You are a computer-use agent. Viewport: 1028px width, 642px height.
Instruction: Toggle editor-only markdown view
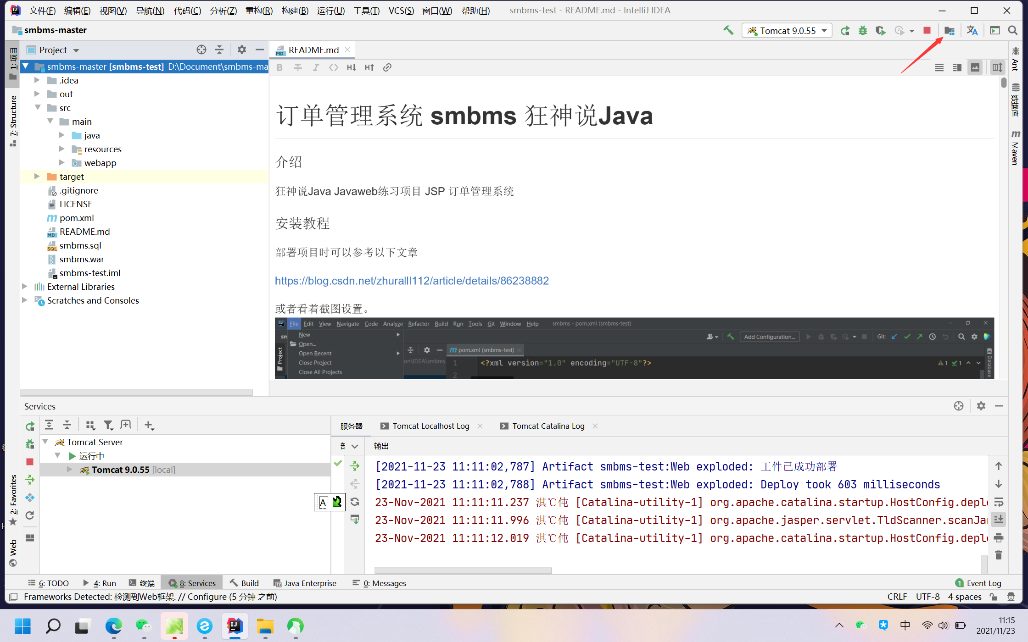939,67
